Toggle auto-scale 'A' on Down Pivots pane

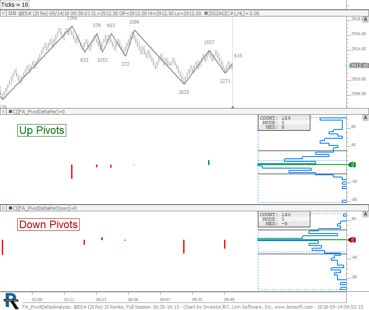pyautogui.click(x=365, y=214)
